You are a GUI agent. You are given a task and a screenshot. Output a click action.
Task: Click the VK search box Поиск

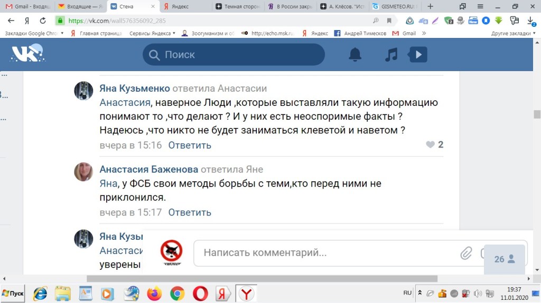coord(234,55)
